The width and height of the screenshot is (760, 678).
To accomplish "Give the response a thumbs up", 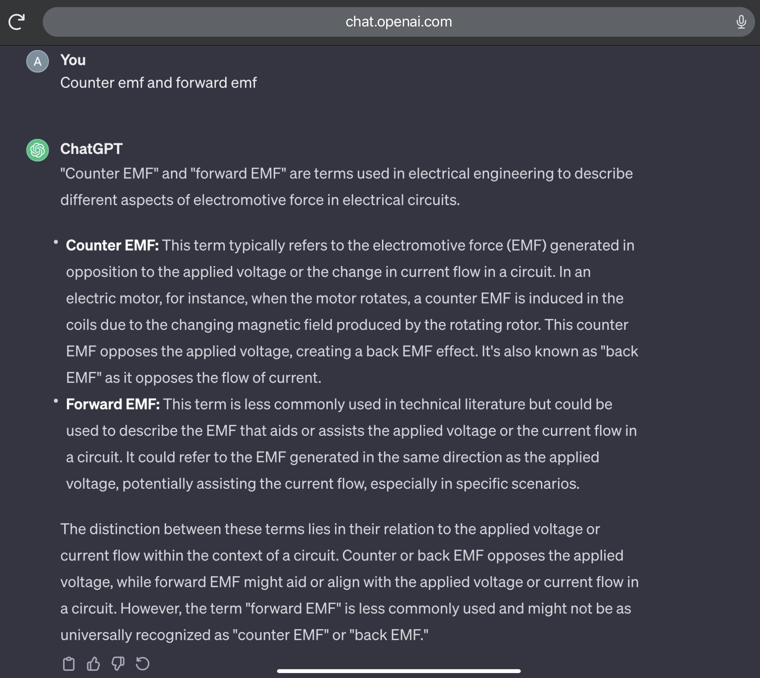I will (93, 664).
